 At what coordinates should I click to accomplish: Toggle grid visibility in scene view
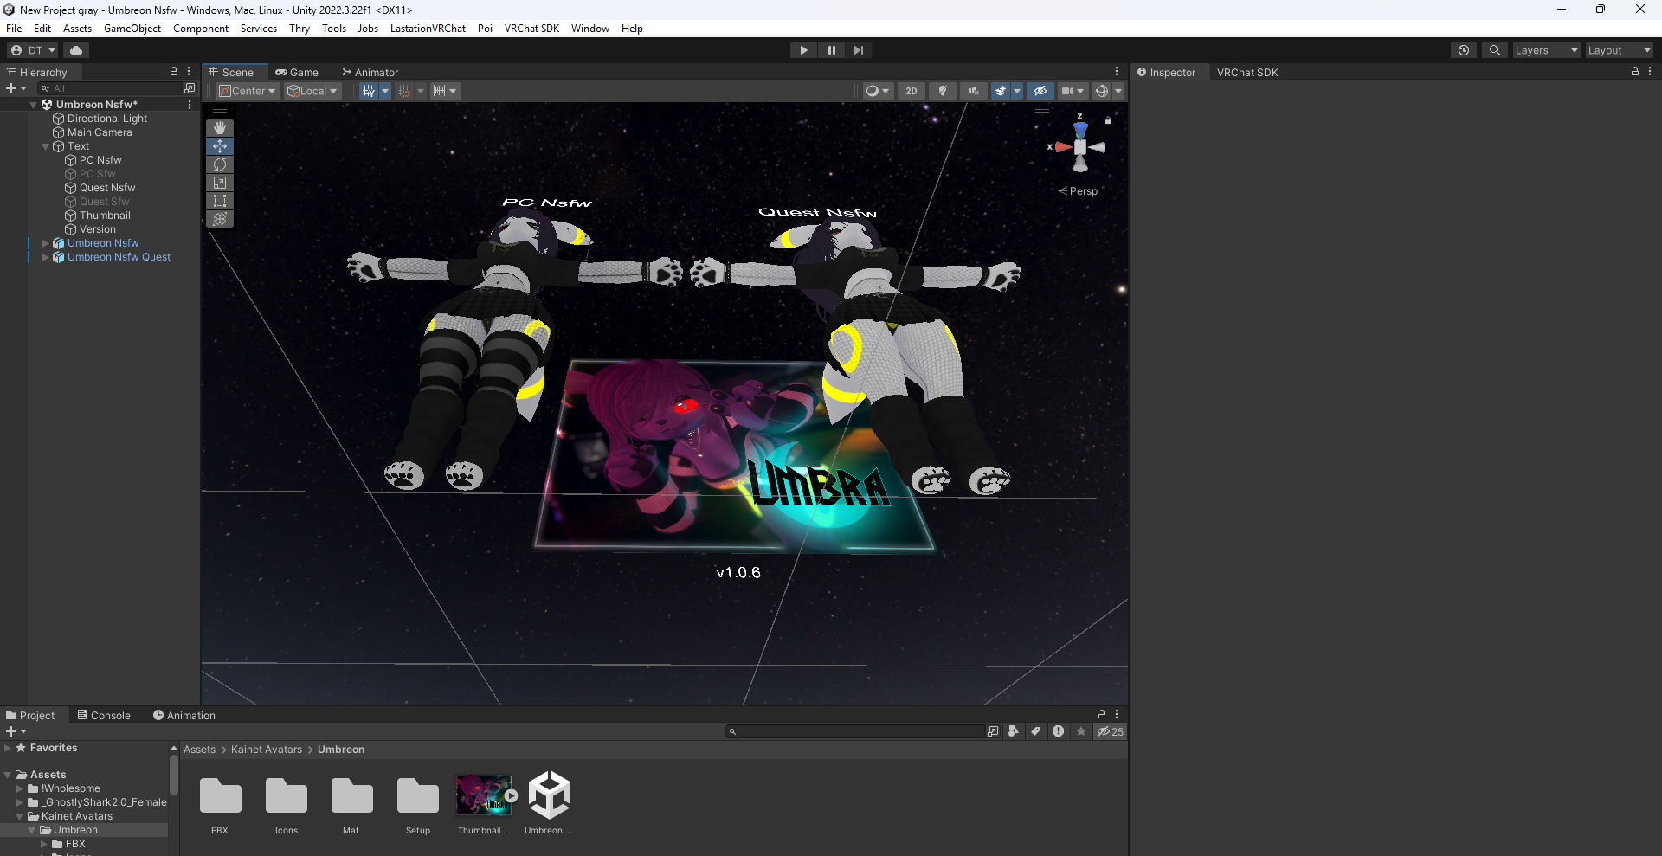(x=369, y=91)
